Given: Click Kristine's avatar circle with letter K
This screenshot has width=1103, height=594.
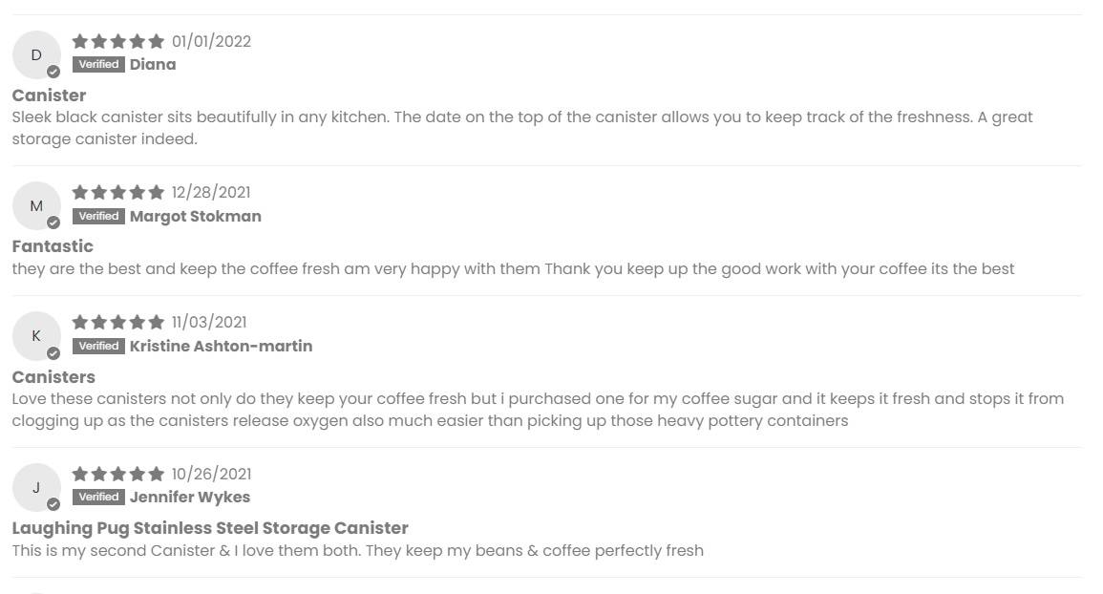Looking at the screenshot, I should 36,336.
